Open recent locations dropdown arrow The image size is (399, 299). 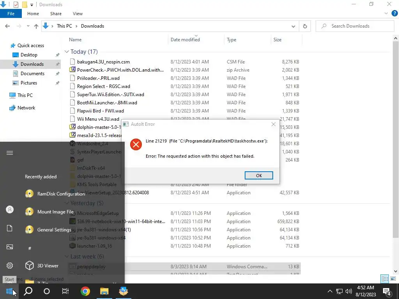pos(28,26)
